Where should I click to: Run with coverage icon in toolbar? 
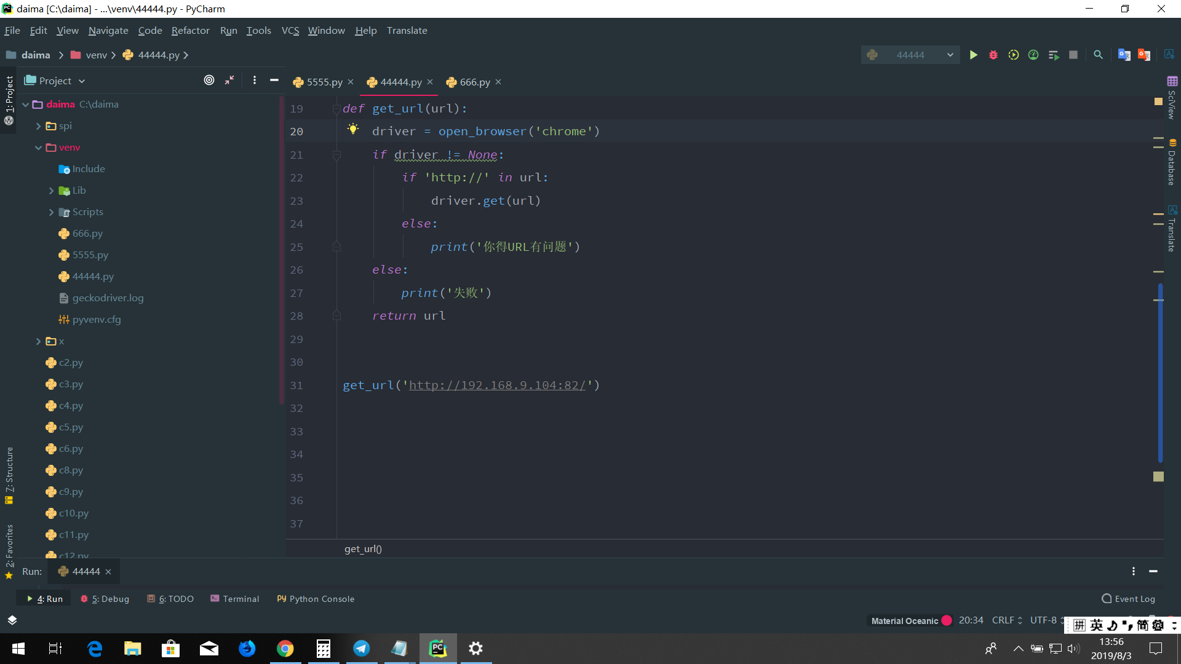point(1013,55)
